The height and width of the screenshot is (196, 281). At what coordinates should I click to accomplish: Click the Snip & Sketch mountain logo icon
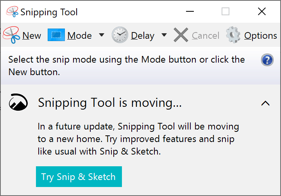pos(18,103)
